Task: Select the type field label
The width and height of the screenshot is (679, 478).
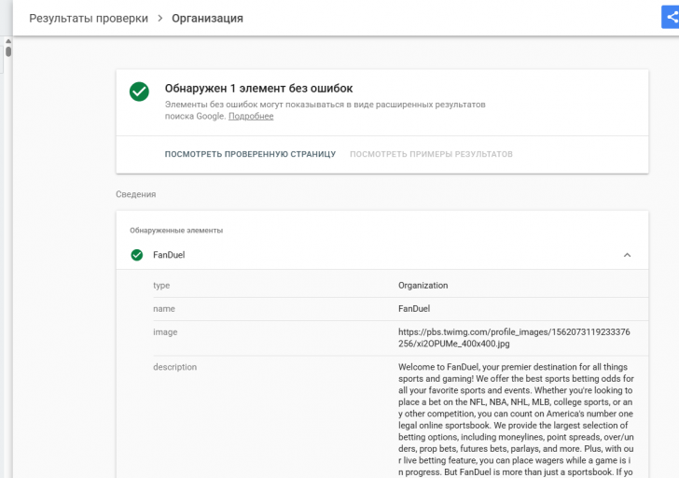Action: (161, 286)
